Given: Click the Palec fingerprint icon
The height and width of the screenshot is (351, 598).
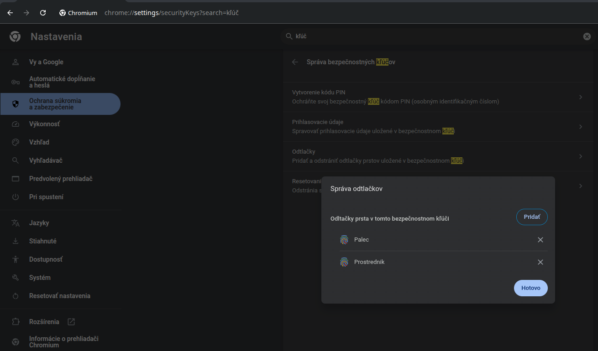Looking at the screenshot, I should pos(344,240).
